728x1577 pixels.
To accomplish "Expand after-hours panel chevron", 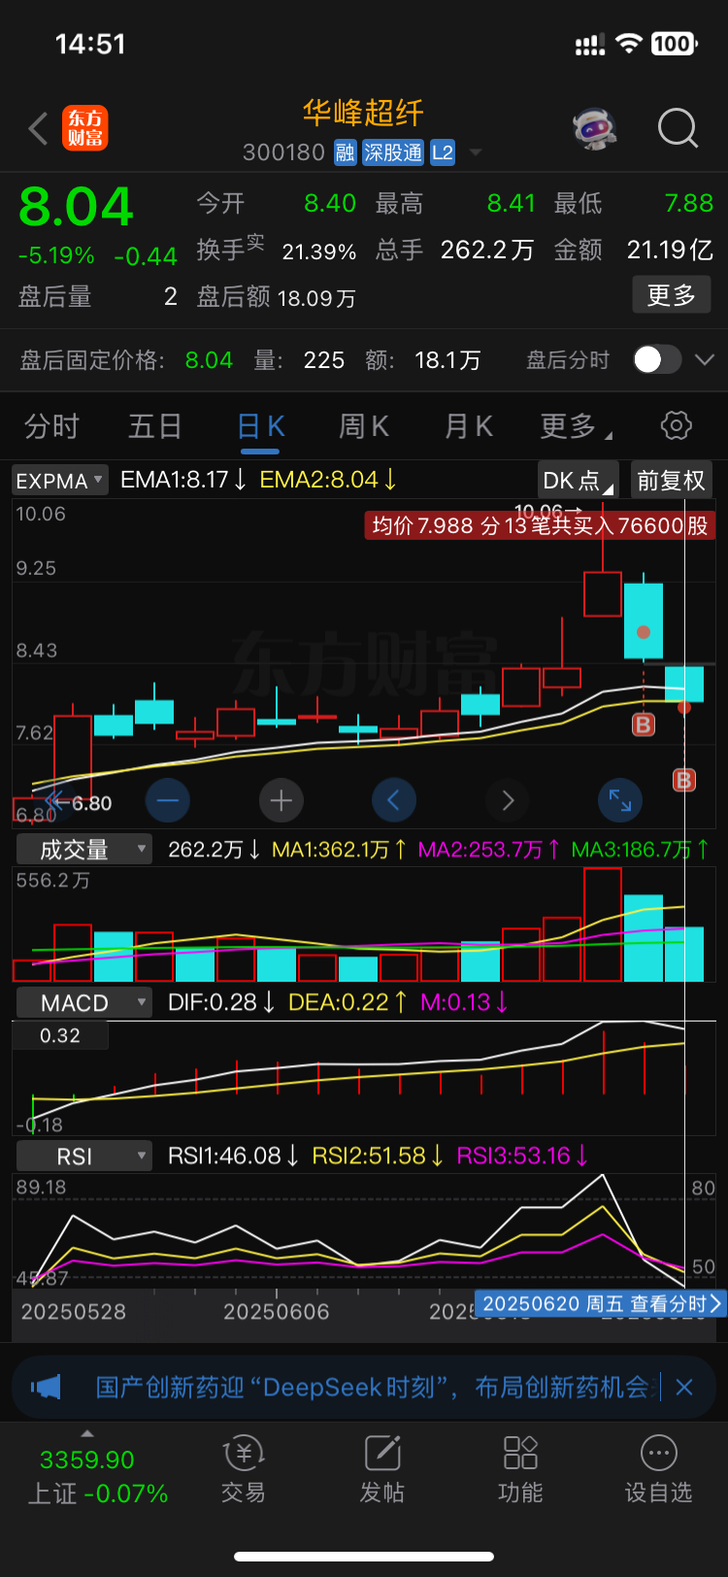I will [706, 360].
